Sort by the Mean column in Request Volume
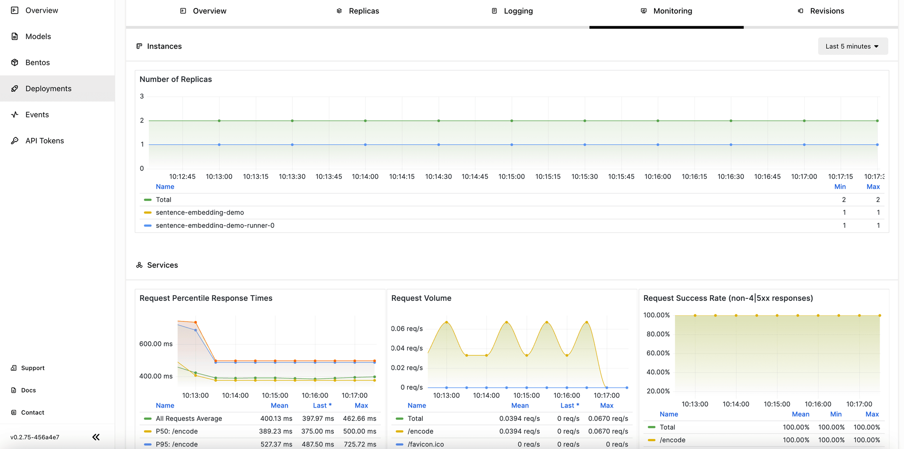The image size is (904, 449). pos(520,405)
